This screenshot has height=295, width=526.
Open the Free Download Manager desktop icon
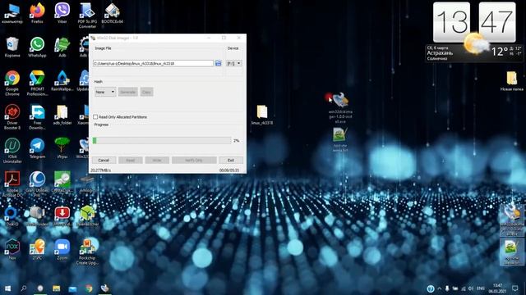coord(37,116)
